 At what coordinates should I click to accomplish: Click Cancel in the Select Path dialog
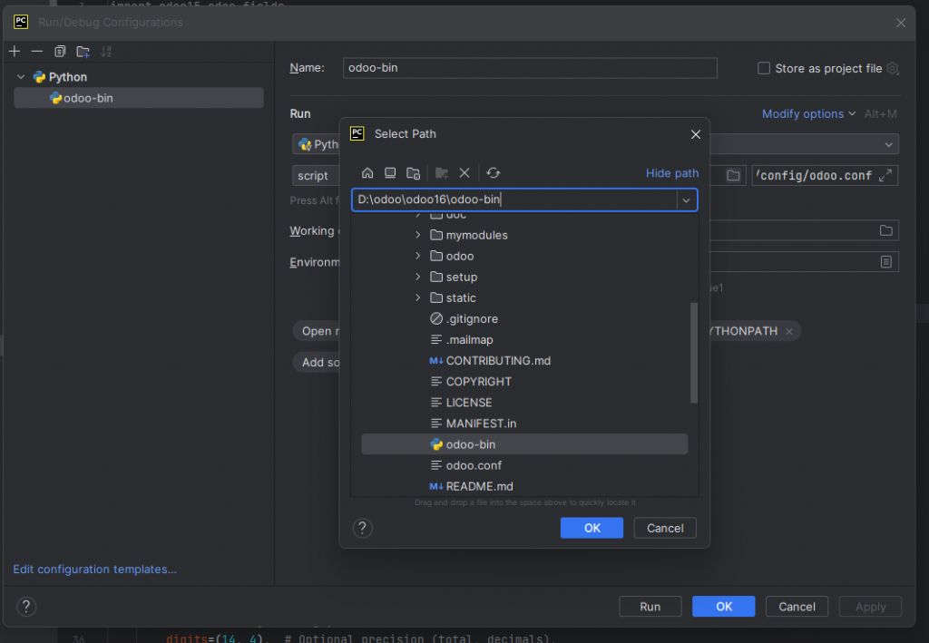[x=665, y=528]
